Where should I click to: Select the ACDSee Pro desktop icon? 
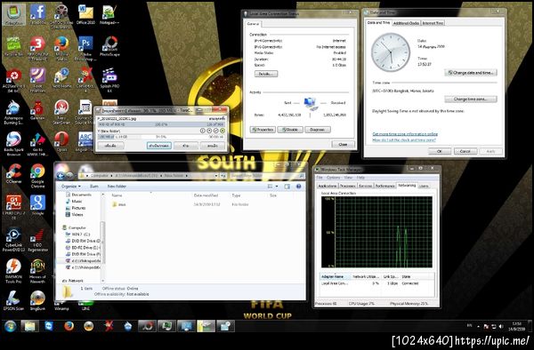13,80
